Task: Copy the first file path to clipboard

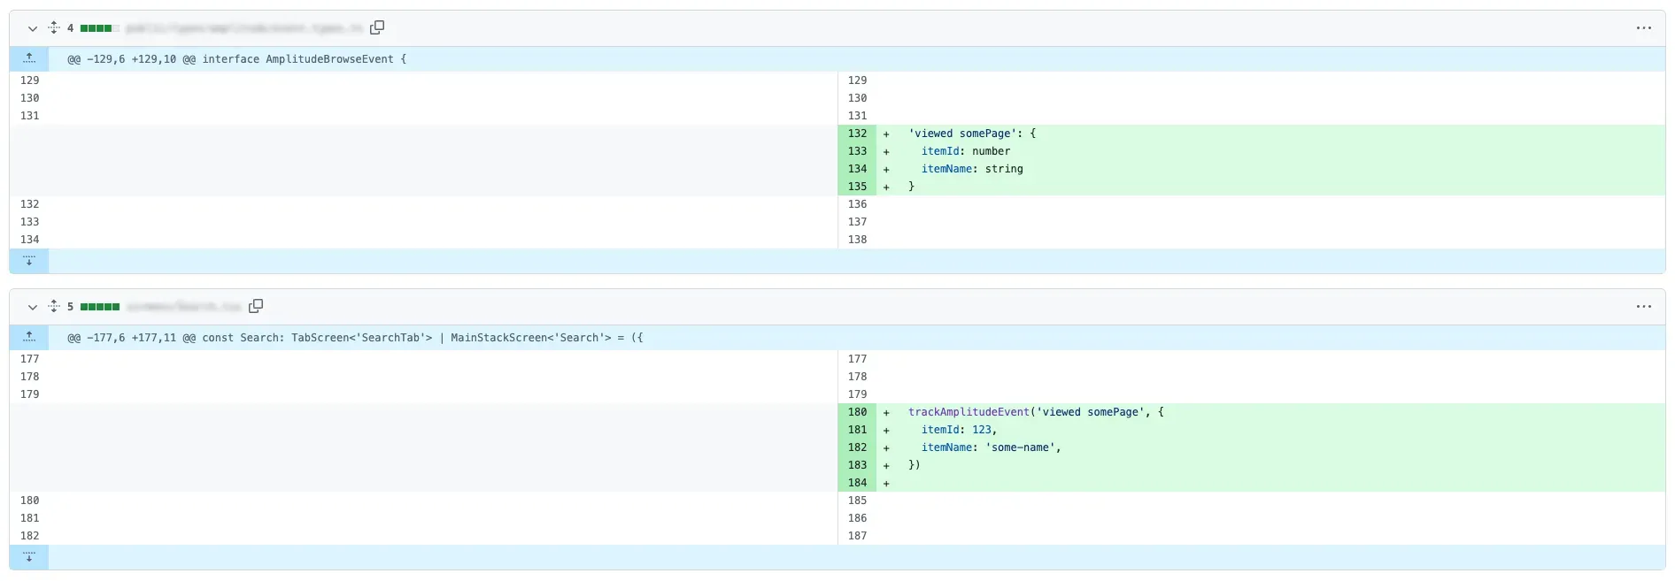Action: click(377, 27)
